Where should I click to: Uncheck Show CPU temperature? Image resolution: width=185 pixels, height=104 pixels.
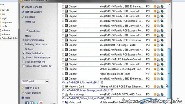tap(24, 57)
